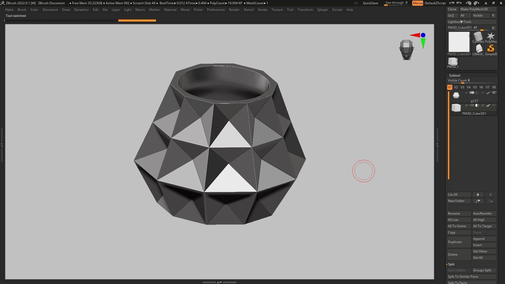Click the dimmed move-out-of-folder arrow icon
Screen dimensions: 505x284
(x=491, y=201)
